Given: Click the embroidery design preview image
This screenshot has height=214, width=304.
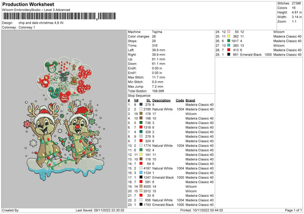Looking at the screenshot, I should pyautogui.click(x=64, y=119).
